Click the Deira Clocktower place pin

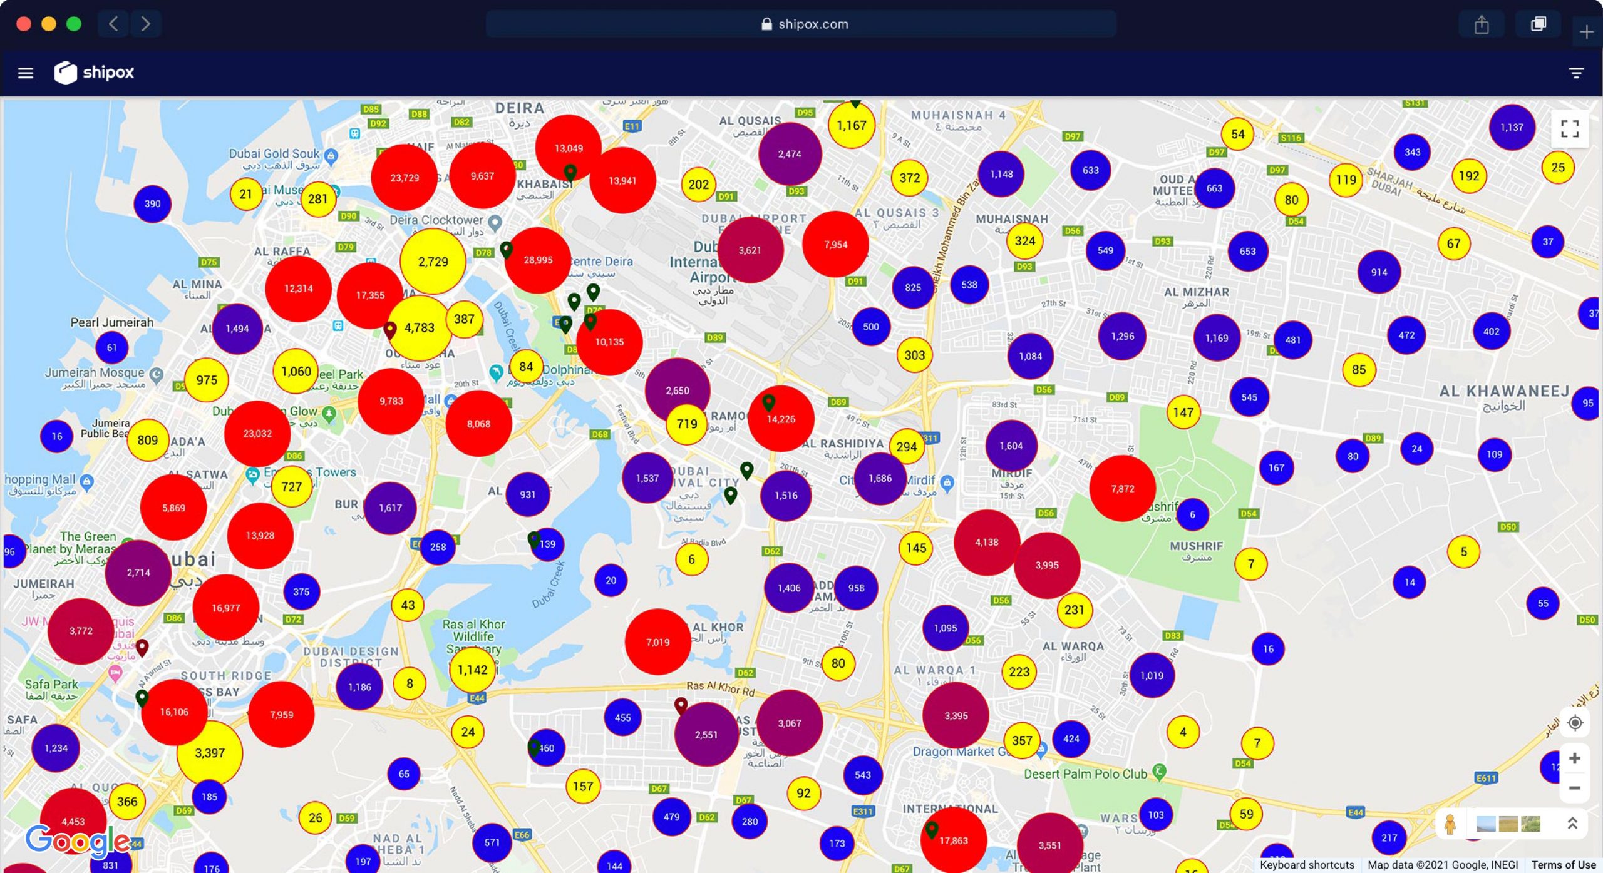click(x=495, y=222)
